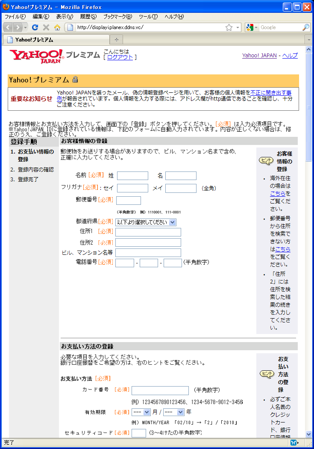This screenshot has width=314, height=449.
Task: Click the 住所2 input field
Action: pyautogui.click(x=148, y=242)
